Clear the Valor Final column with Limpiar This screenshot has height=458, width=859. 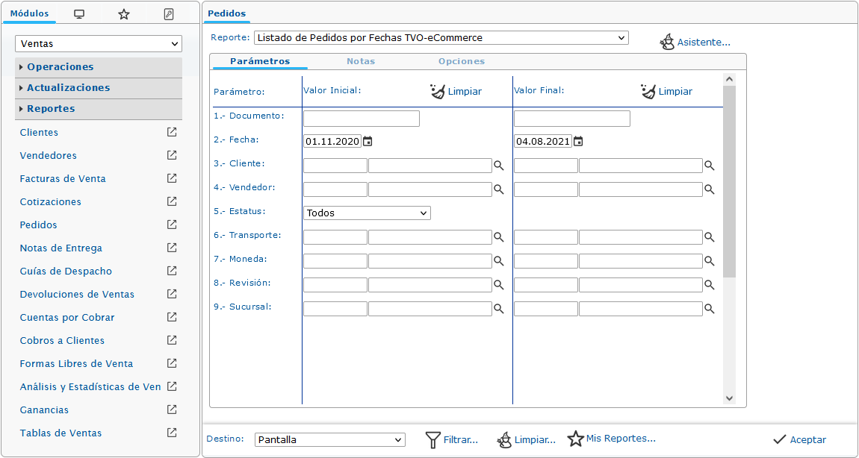(666, 92)
